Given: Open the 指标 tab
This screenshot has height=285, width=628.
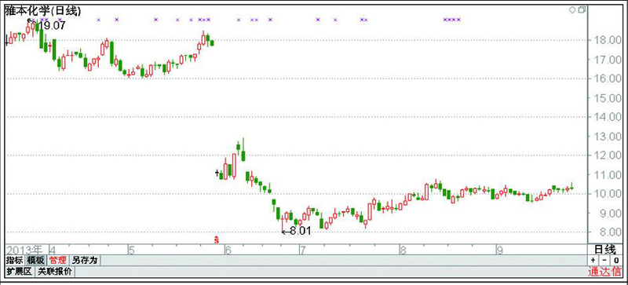Looking at the screenshot, I should click(14, 260).
